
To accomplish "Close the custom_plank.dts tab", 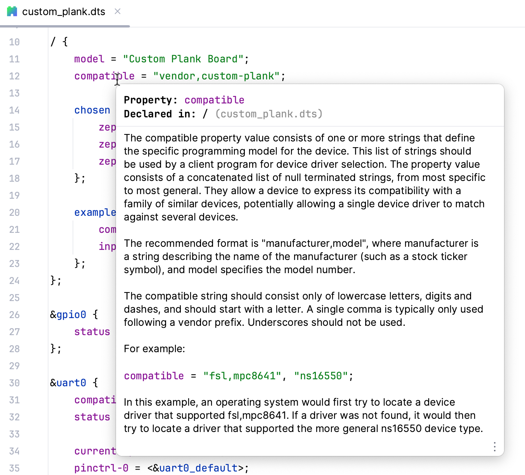I will 118,12.
